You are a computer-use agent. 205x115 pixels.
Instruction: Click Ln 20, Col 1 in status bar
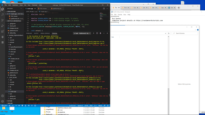(x=72, y=106)
